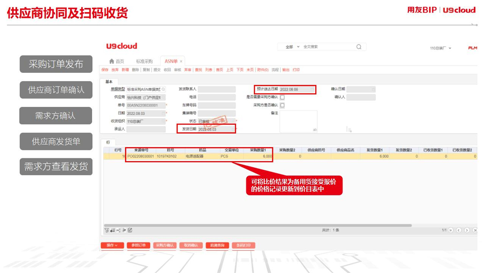485x273 pixels.
Task: Click lookup icon in 单据类型 field
Action: pos(163,89)
